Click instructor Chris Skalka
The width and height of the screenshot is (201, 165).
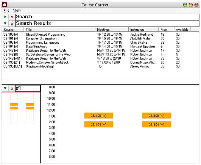point(139,42)
